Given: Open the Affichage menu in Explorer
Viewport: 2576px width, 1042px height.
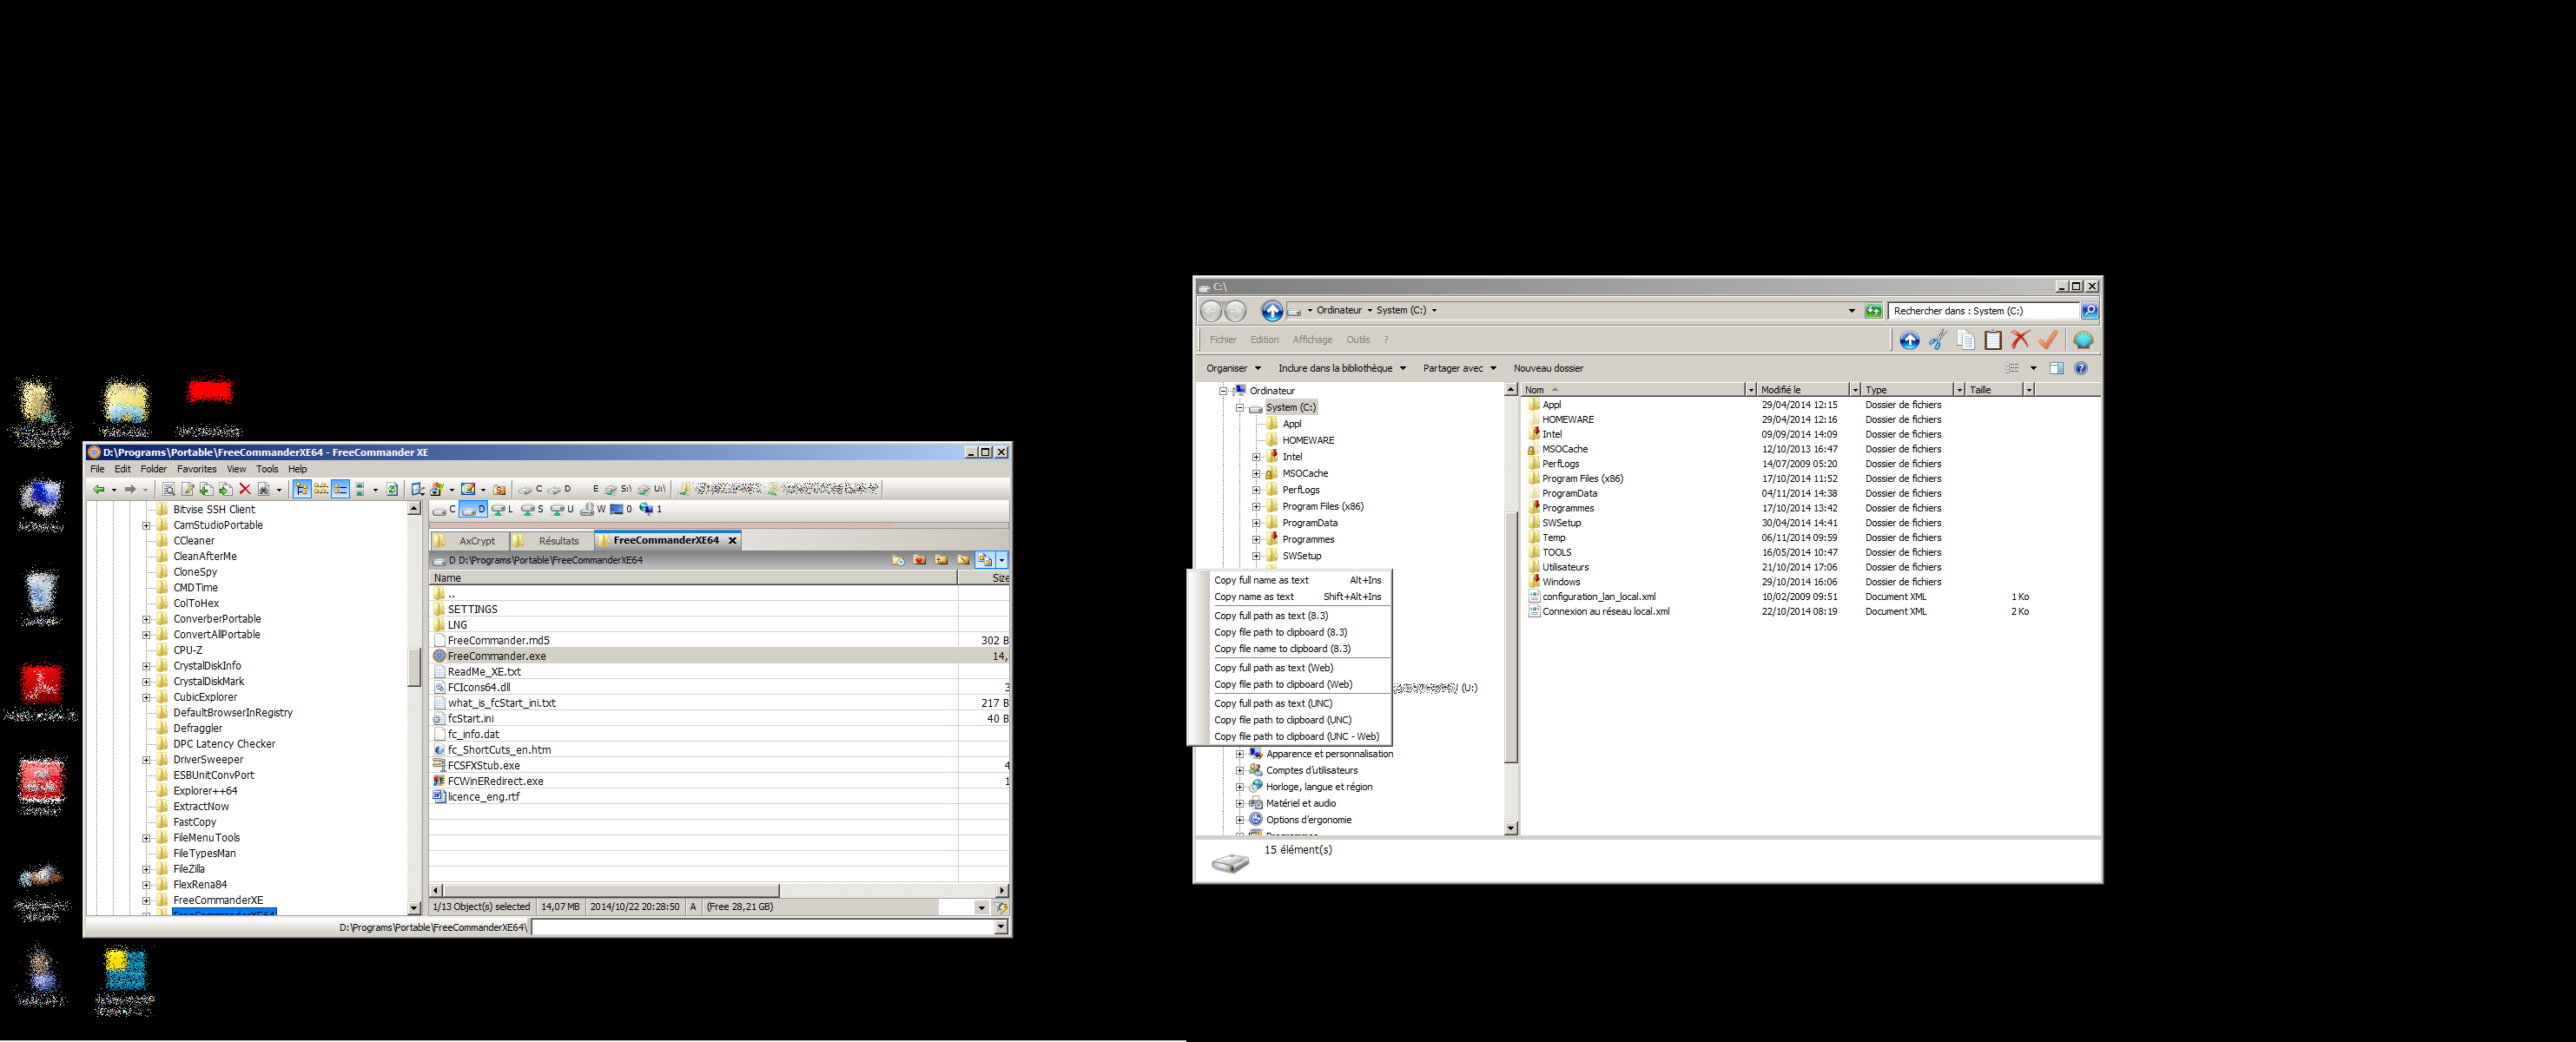Looking at the screenshot, I should pyautogui.click(x=1312, y=340).
